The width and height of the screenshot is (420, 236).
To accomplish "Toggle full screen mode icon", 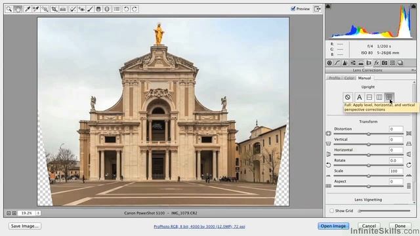I will point(318,9).
